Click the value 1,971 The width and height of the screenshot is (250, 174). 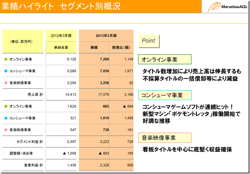click(x=129, y=71)
